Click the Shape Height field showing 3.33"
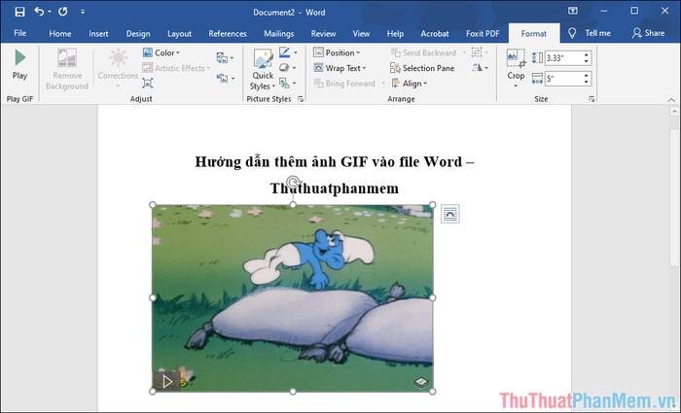 point(563,58)
